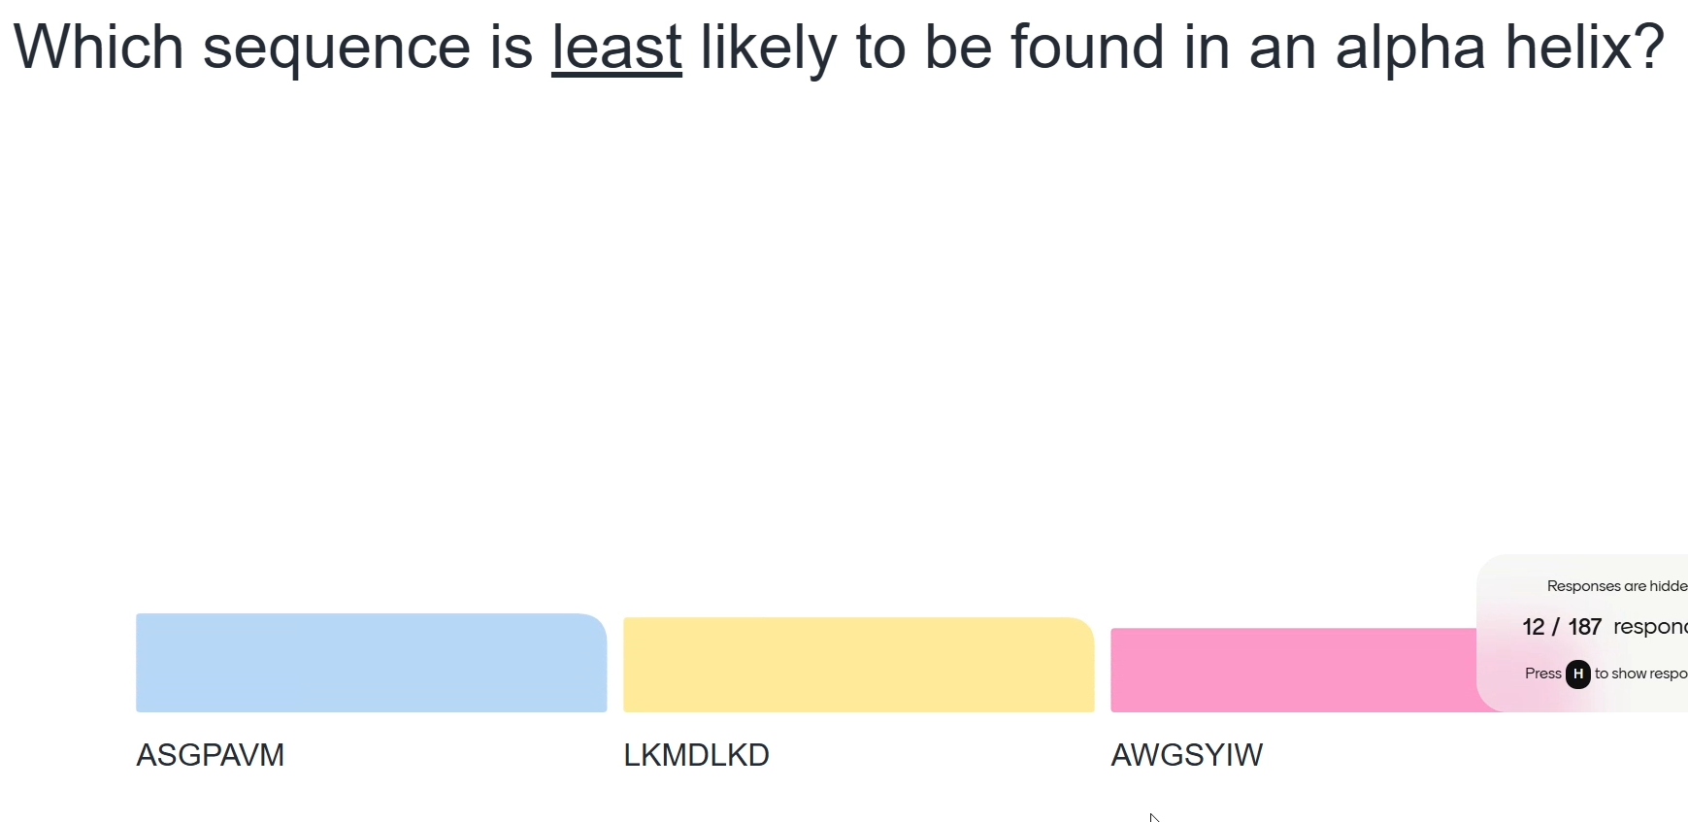Click the word after the 187 count
The width and height of the screenshot is (1688, 822).
(x=1649, y=627)
